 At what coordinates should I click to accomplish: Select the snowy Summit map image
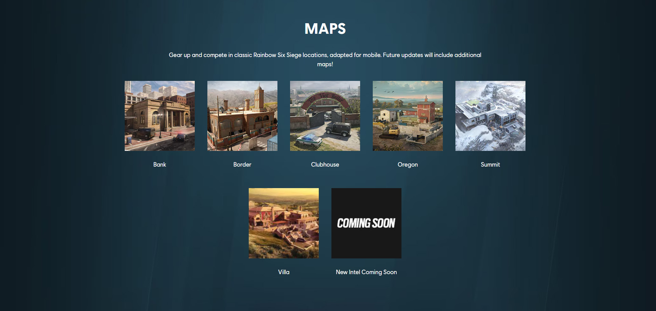point(490,116)
